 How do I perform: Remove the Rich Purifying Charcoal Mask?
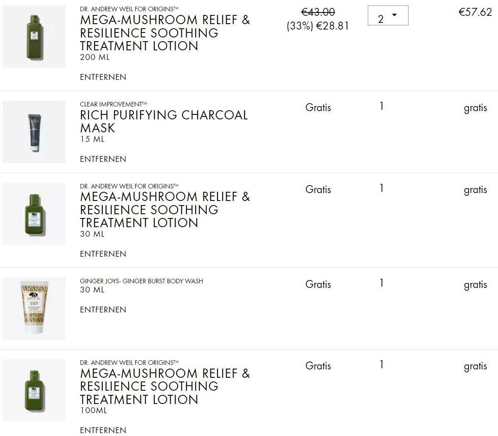tap(103, 159)
